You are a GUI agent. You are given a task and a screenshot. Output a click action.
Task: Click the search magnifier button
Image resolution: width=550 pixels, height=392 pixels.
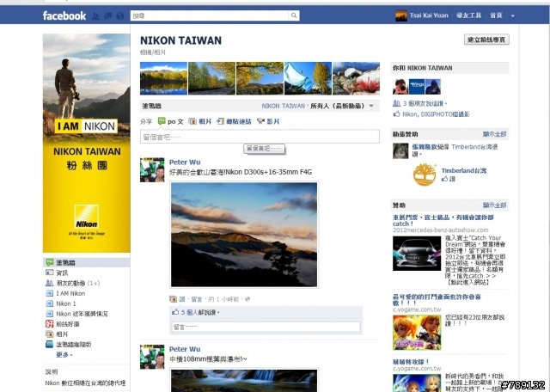tap(294, 15)
